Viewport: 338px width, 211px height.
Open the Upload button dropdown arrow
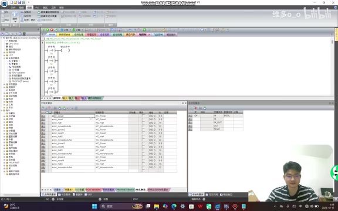click(70, 30)
